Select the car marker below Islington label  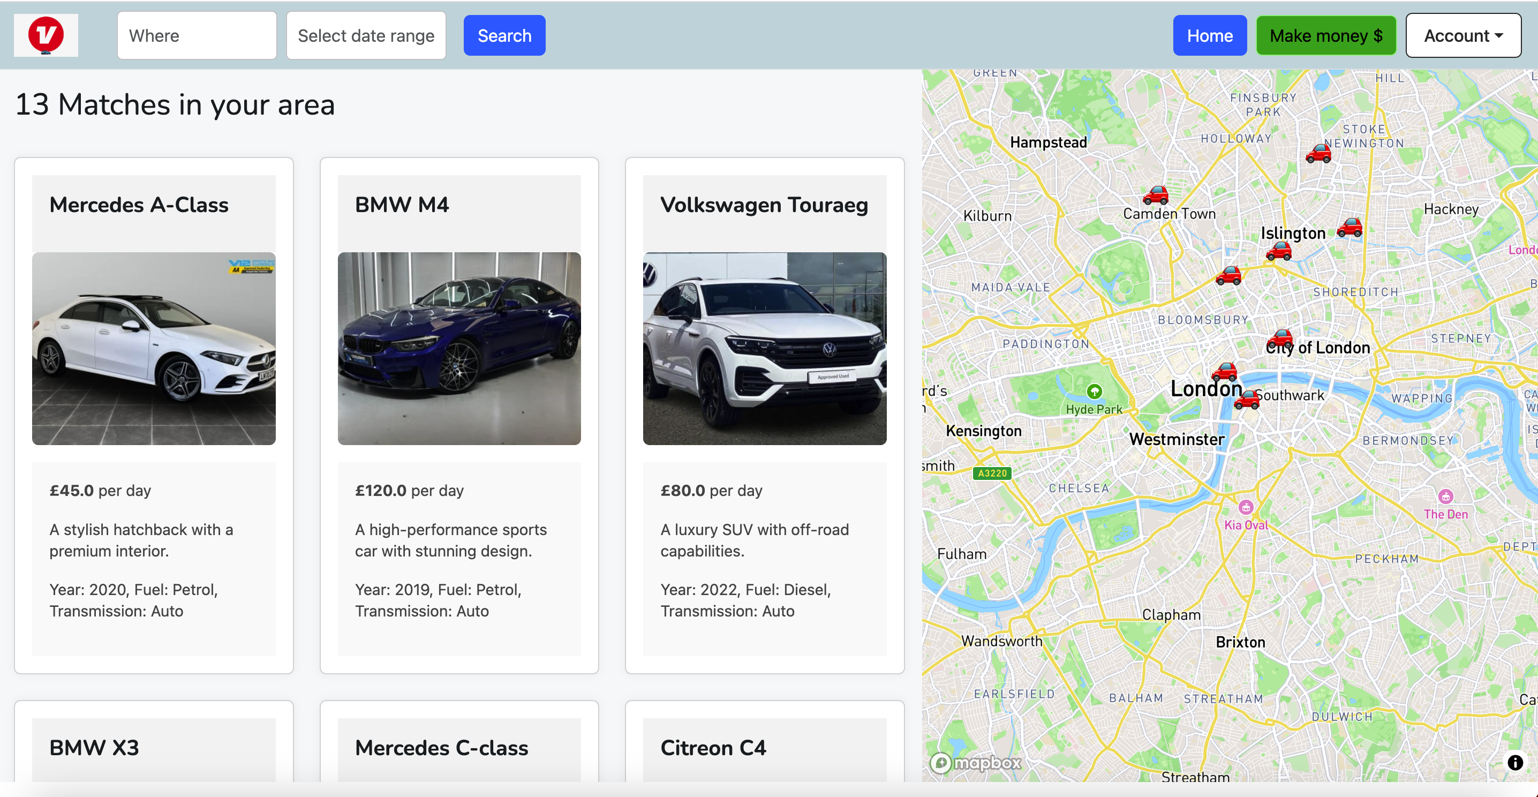pos(1278,251)
